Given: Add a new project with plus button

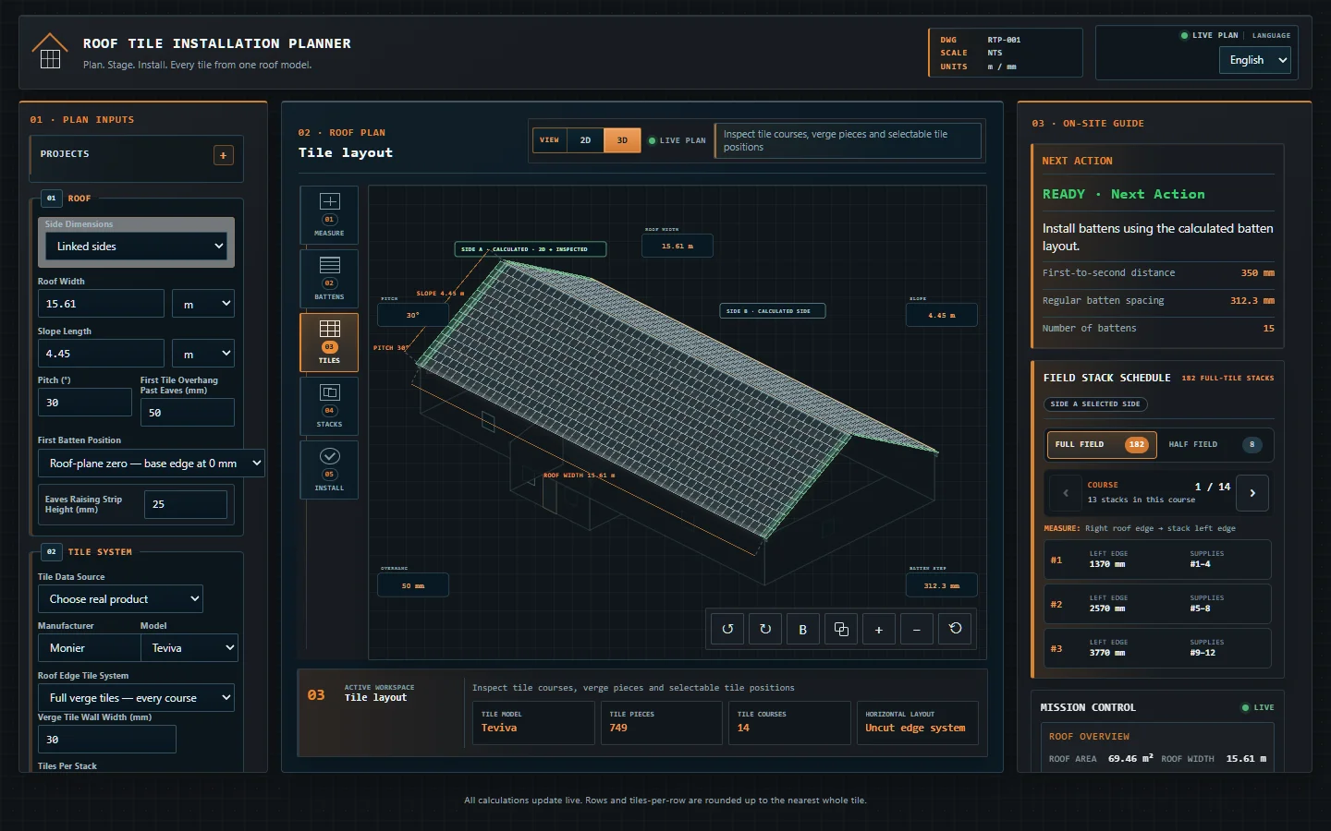Looking at the screenshot, I should pyautogui.click(x=224, y=155).
